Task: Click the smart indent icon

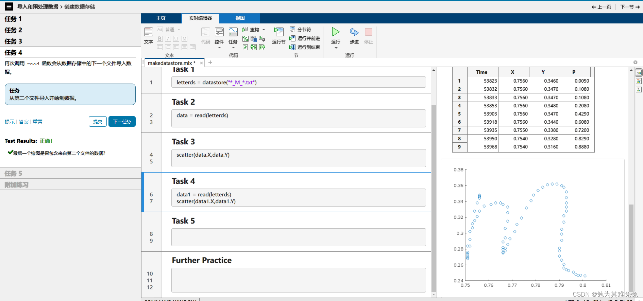Action: (245, 47)
